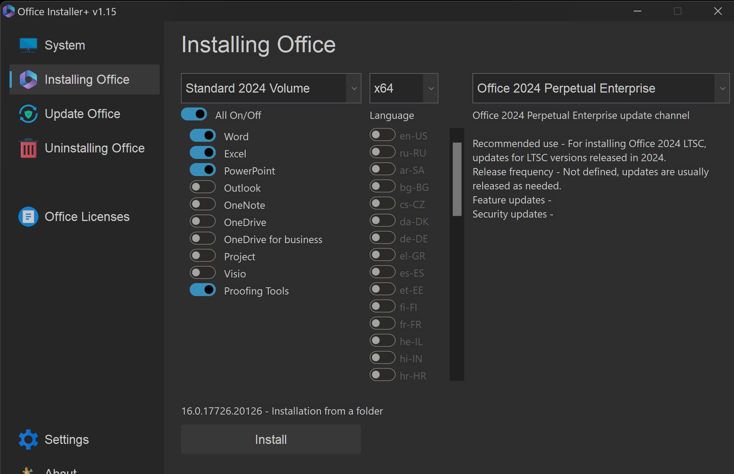The image size is (734, 474).
Task: Go to Office Licenses page
Action: click(87, 216)
